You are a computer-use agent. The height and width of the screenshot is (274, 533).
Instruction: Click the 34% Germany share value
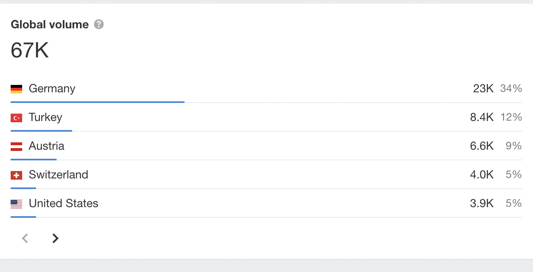point(511,89)
